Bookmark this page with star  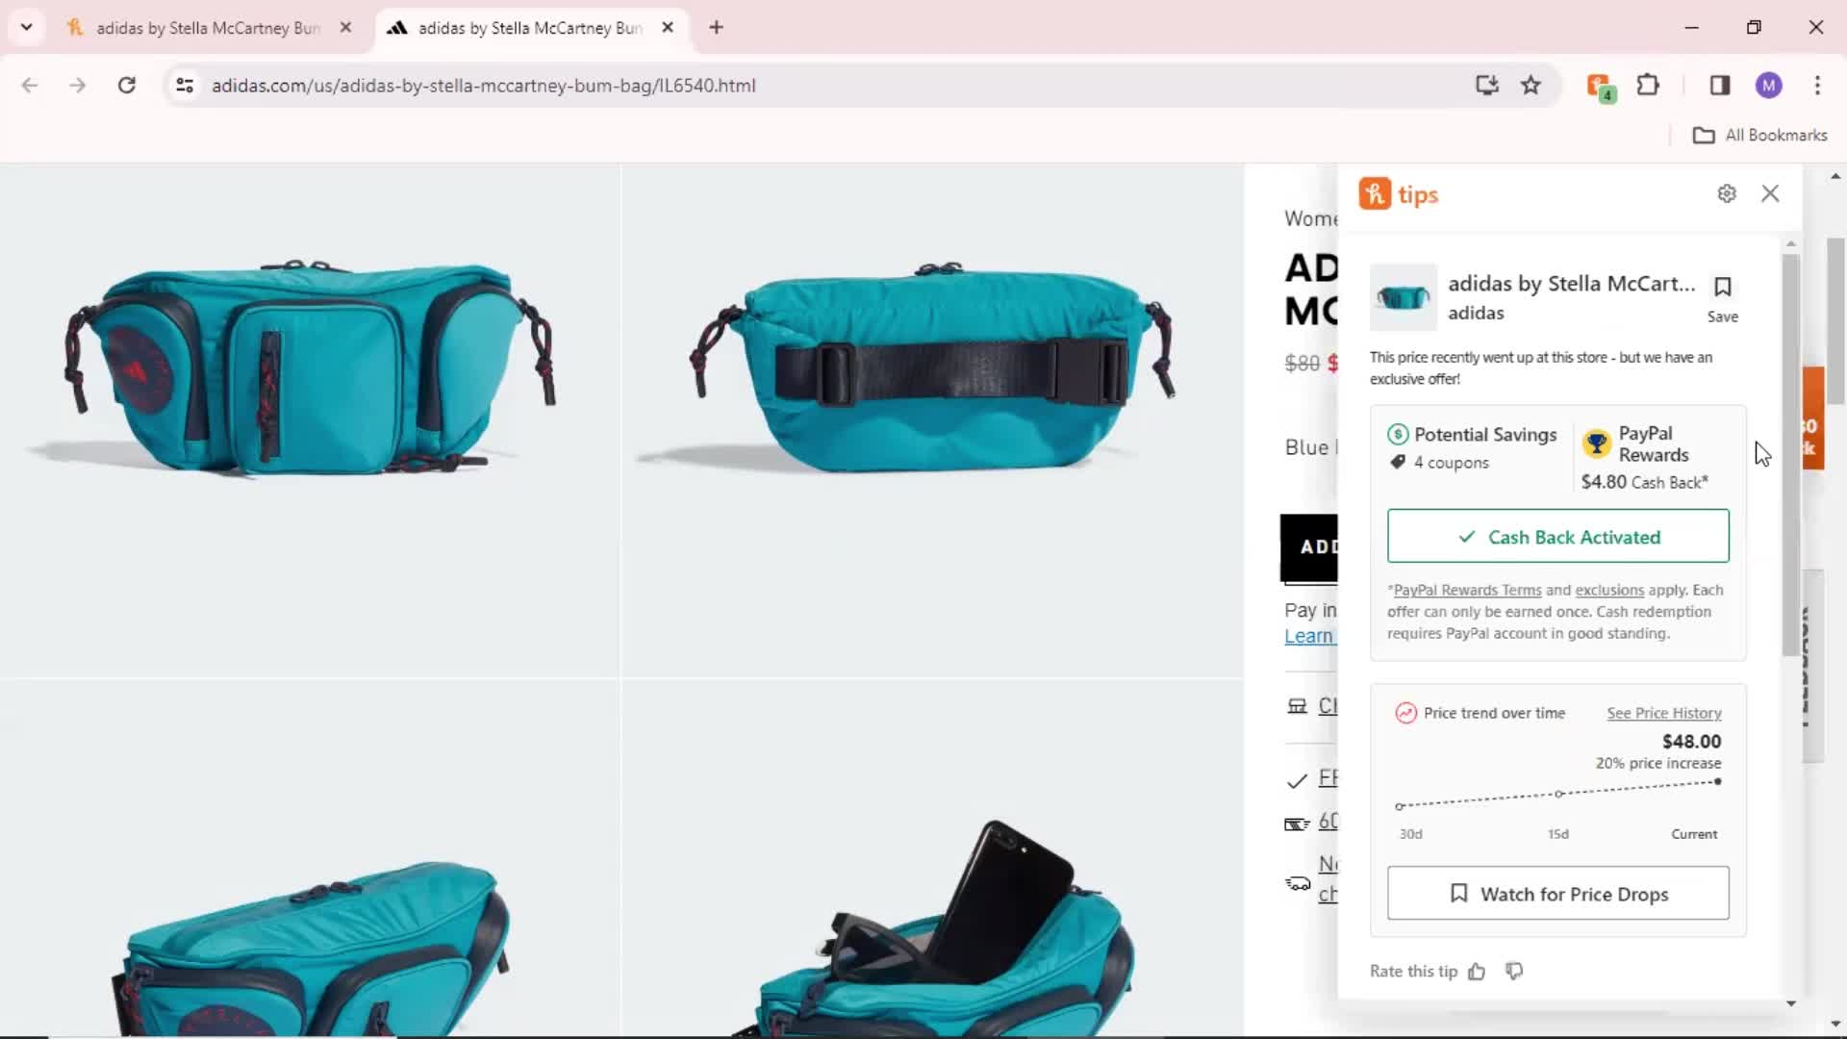(1531, 86)
